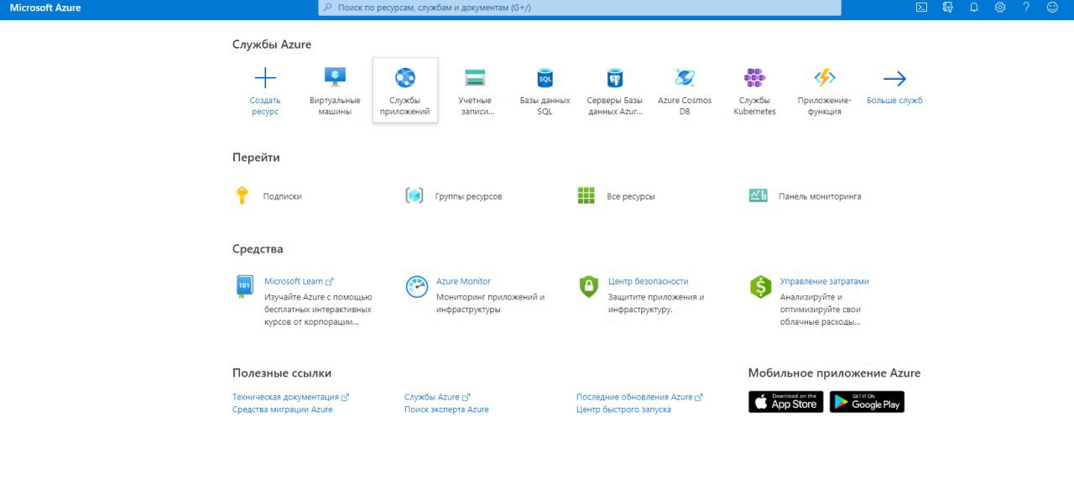
Task: Focus the resource search field
Action: point(580,8)
